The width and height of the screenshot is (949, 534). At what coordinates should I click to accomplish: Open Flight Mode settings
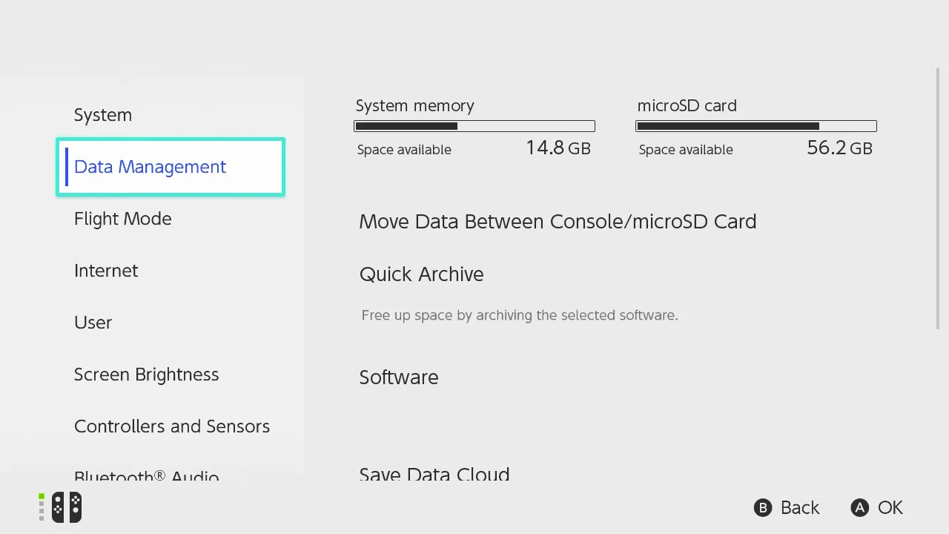(x=123, y=219)
